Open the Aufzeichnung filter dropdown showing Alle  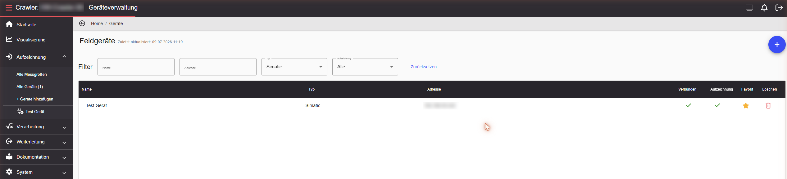tap(365, 67)
